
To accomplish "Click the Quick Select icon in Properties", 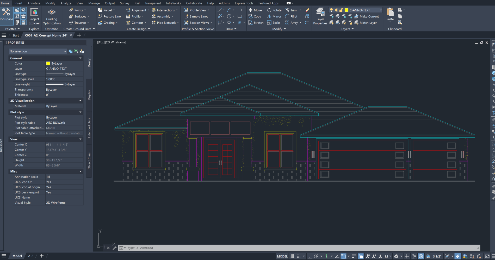I will (82, 51).
